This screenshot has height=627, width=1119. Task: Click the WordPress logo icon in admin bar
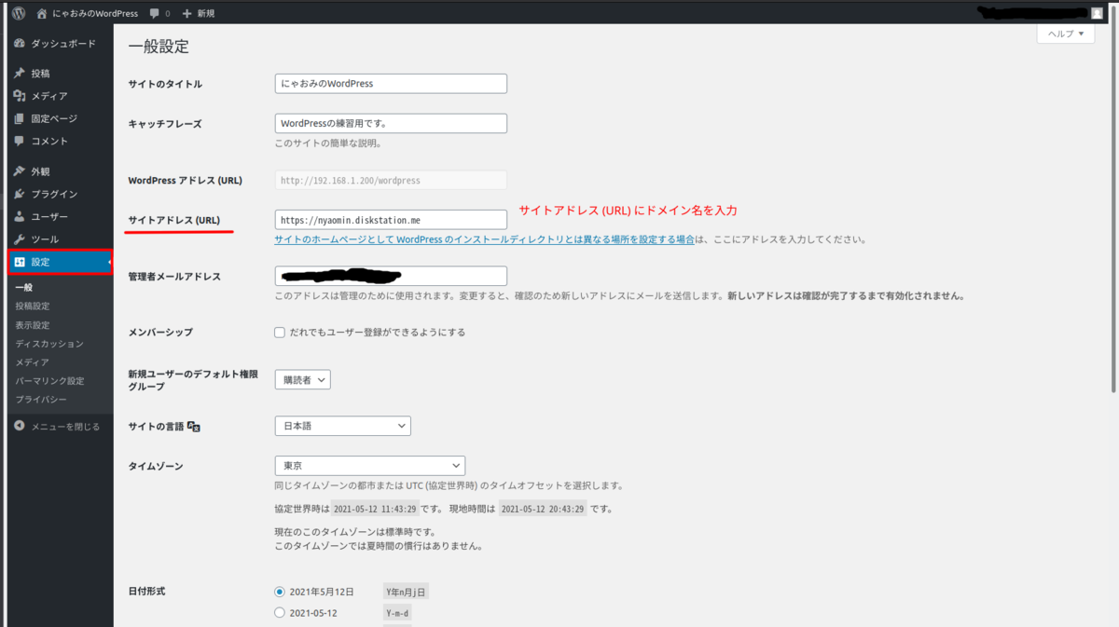click(x=19, y=14)
